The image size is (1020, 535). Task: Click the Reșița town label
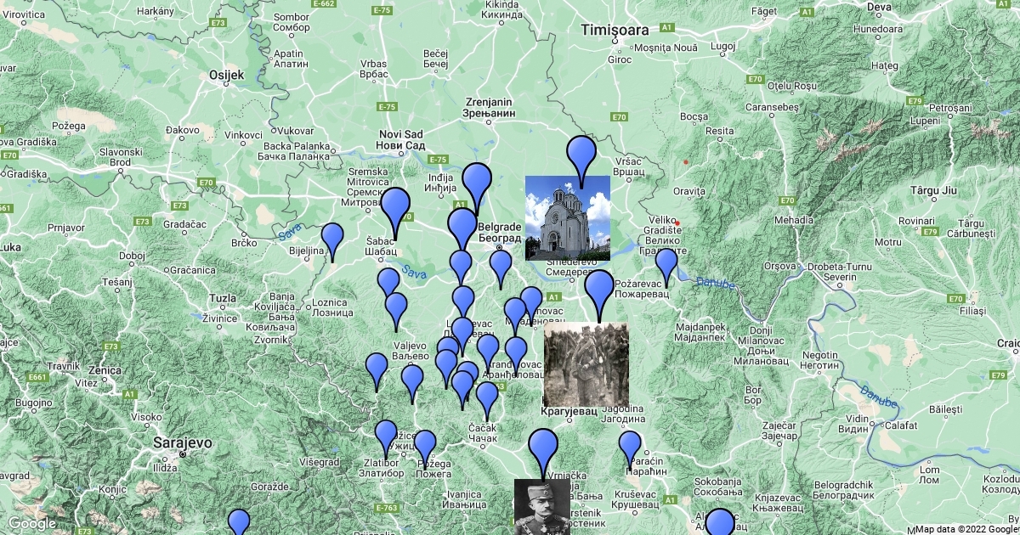719,131
